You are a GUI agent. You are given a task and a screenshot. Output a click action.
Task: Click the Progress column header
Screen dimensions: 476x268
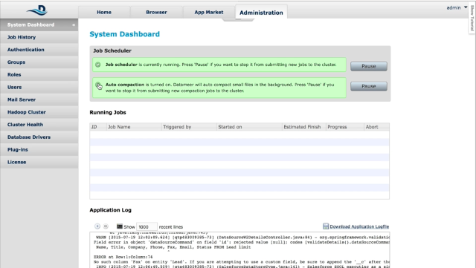(345, 127)
